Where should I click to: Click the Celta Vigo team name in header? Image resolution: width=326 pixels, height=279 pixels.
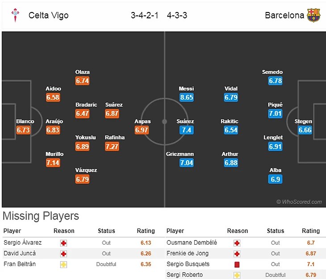pos(49,15)
